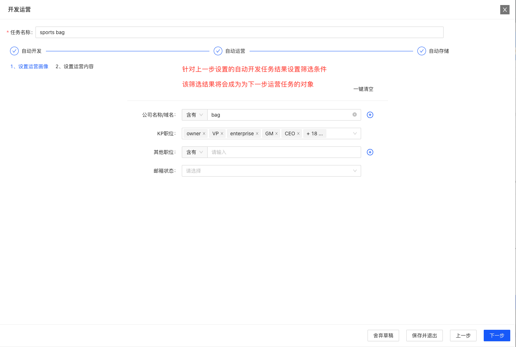Image resolution: width=516 pixels, height=347 pixels.
Task: Select the 自动运营 step check icon
Action: pyautogui.click(x=218, y=51)
